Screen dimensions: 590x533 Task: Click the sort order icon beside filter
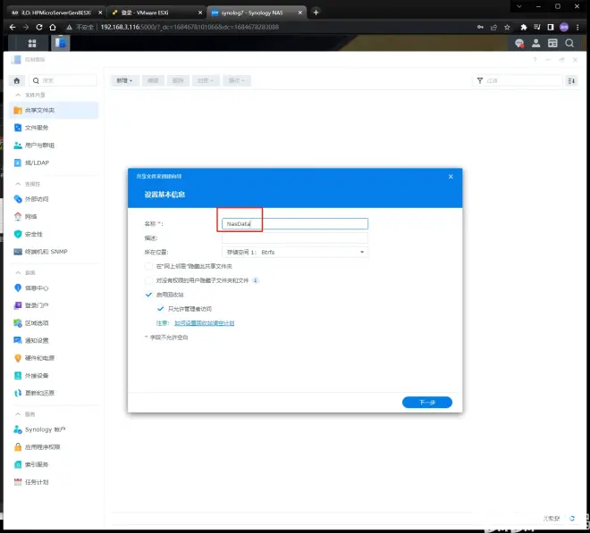(x=571, y=80)
